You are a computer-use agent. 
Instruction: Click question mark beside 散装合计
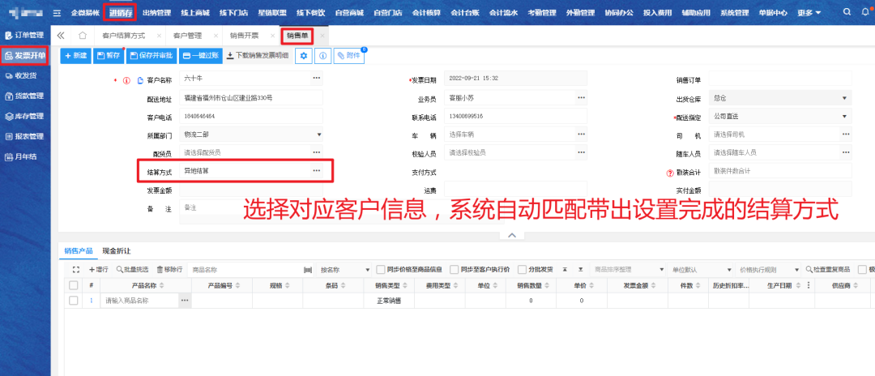(670, 173)
